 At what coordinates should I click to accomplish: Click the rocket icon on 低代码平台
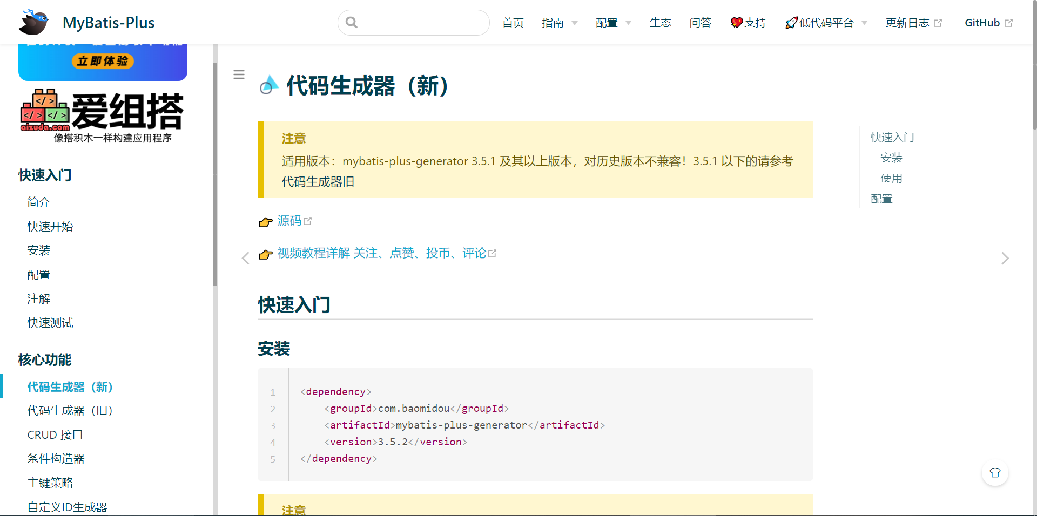coord(791,23)
